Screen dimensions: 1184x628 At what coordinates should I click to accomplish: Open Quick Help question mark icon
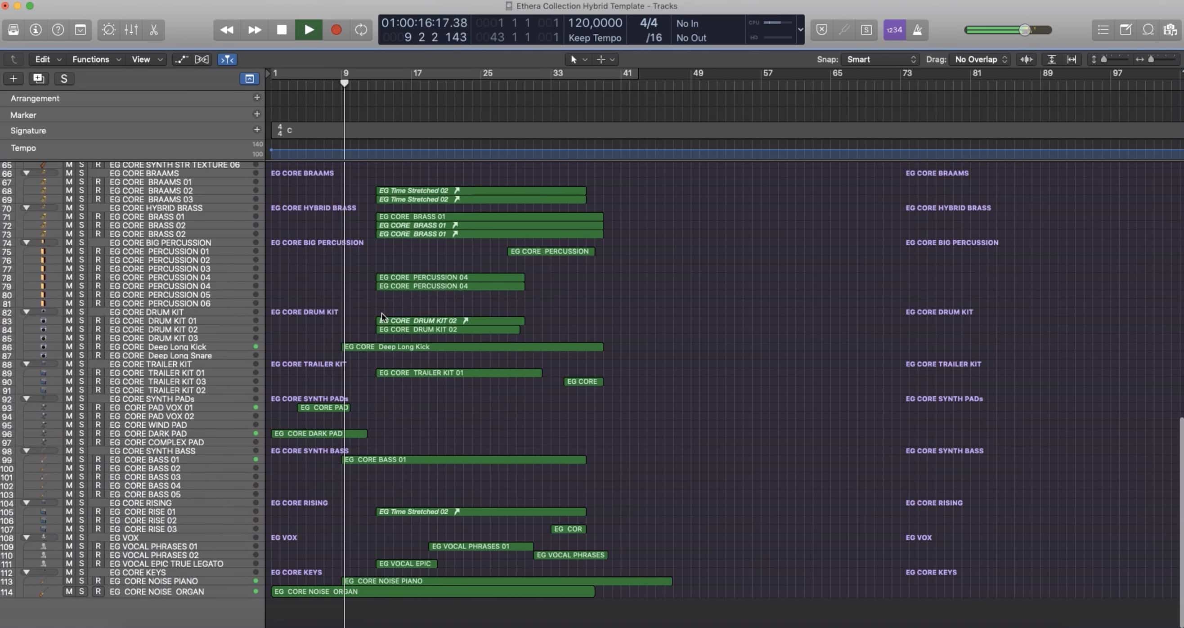58,30
